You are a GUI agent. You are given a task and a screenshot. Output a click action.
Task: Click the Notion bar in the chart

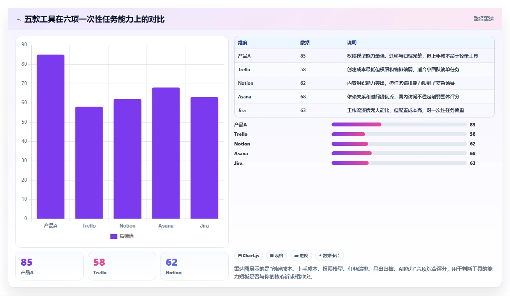coord(127,159)
